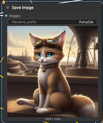Click empty header area right of Save Image
The width and height of the screenshot is (103, 123).
click(x=67, y=8)
